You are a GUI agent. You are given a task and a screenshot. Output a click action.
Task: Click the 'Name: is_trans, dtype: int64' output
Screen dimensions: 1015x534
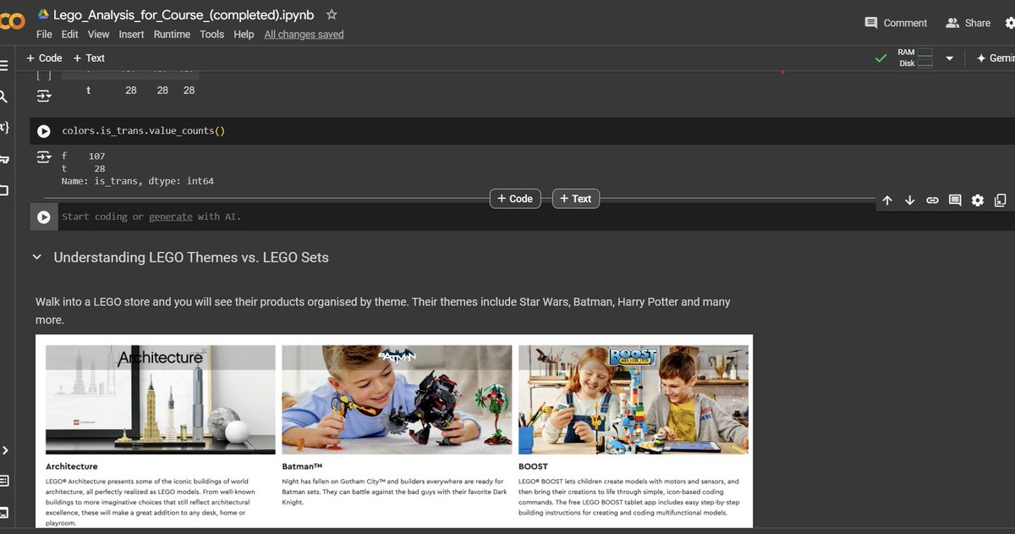tap(138, 181)
